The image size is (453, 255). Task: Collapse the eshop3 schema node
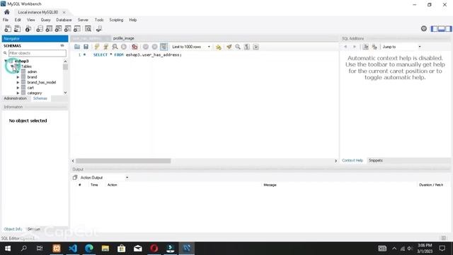coord(6,61)
